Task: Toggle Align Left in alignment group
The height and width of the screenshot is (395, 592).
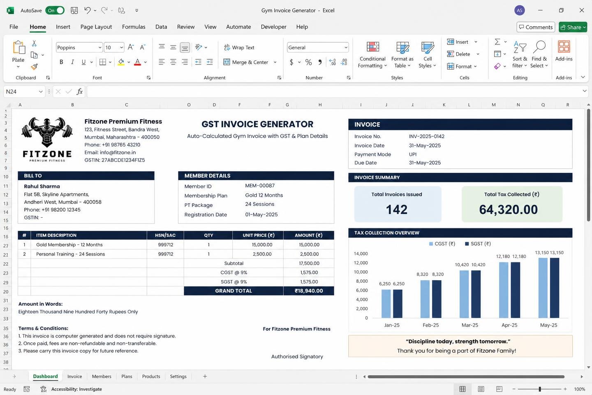Action: [x=162, y=62]
